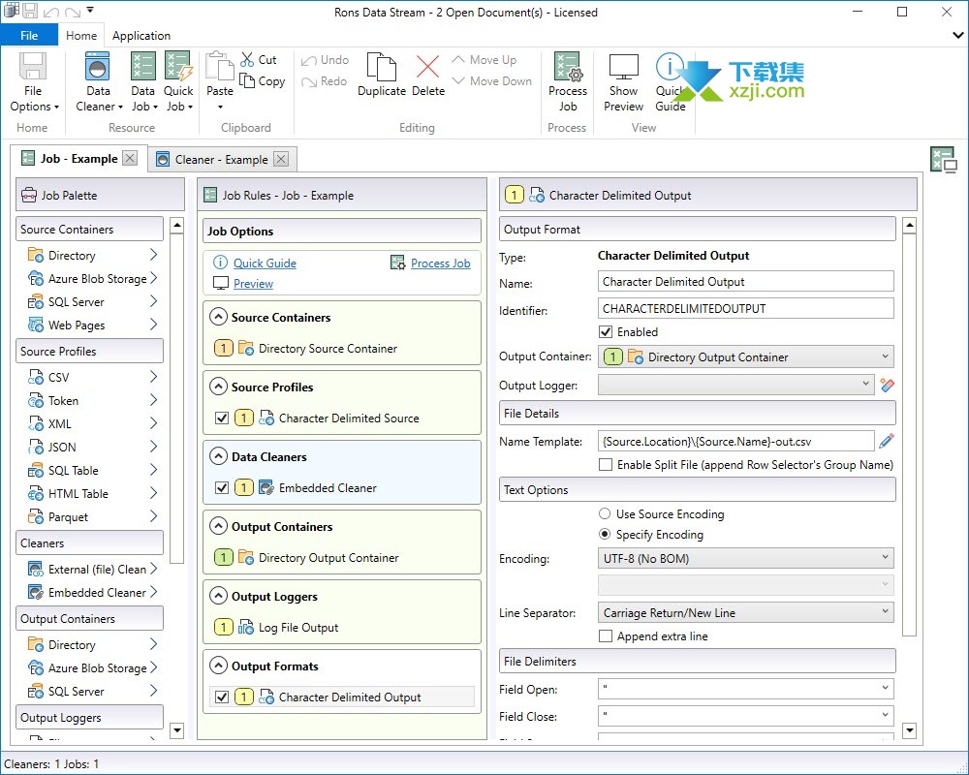Open the Field Close dropdown
The width and height of the screenshot is (969, 775).
click(746, 716)
